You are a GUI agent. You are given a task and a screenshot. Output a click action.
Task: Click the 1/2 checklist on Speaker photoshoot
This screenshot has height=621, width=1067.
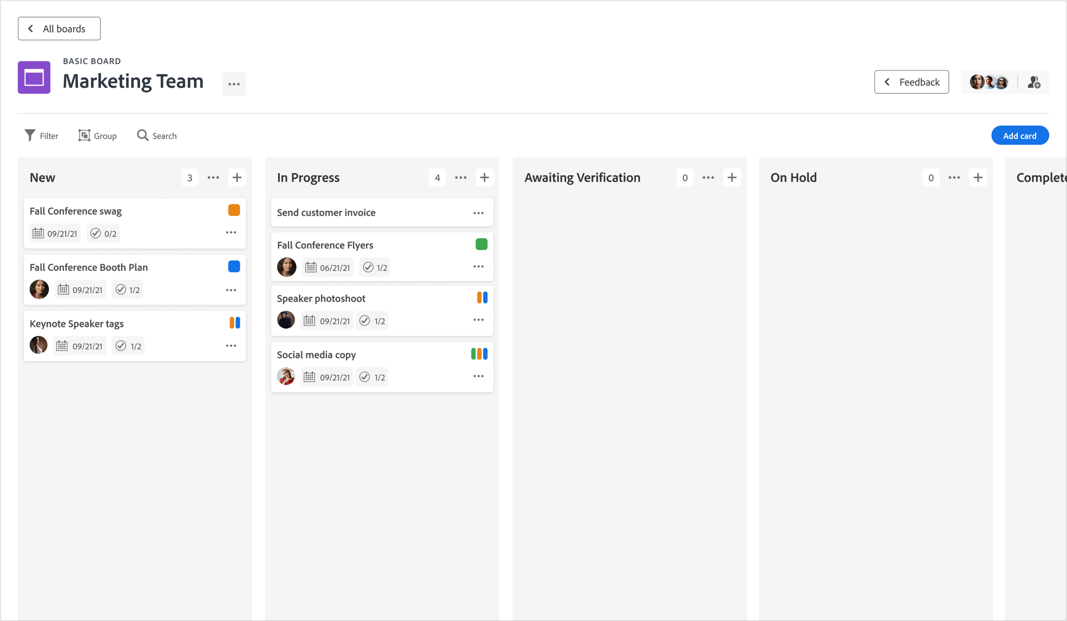pos(372,321)
